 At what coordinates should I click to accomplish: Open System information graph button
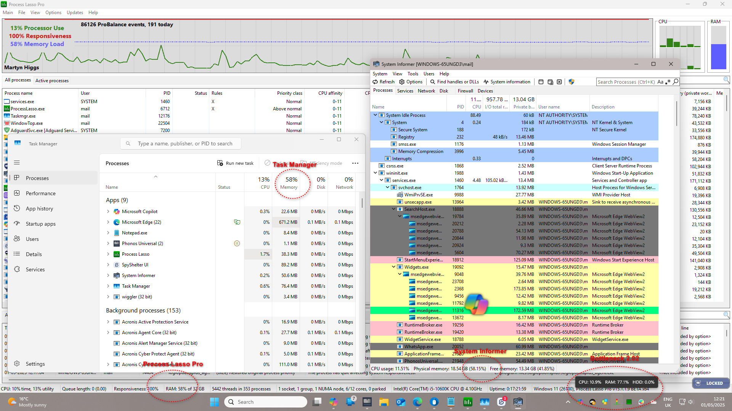point(507,82)
